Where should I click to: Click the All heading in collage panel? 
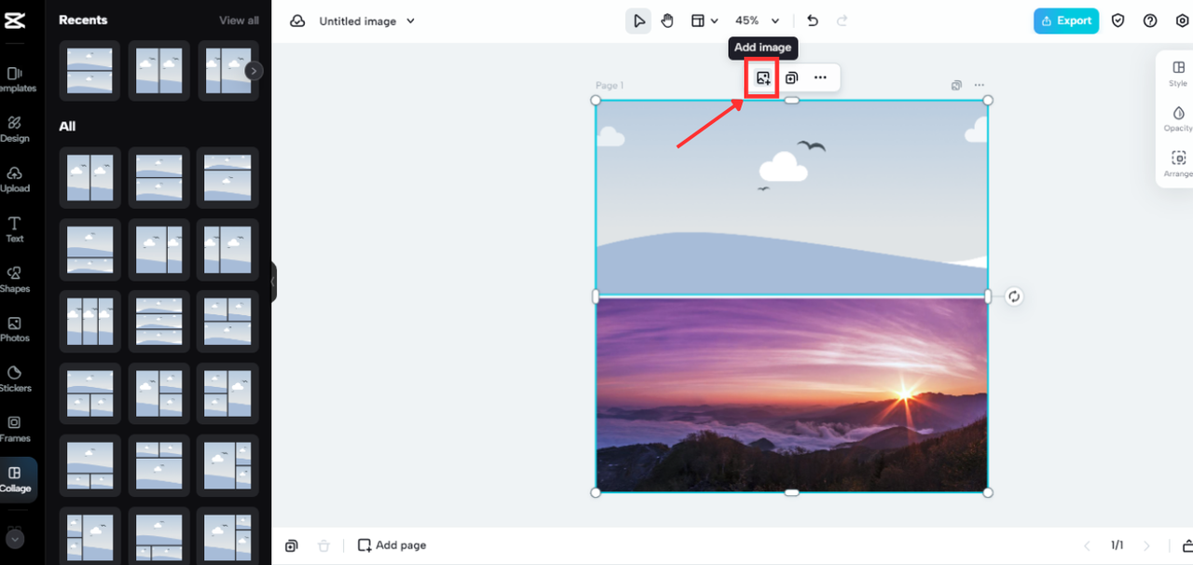coord(67,127)
